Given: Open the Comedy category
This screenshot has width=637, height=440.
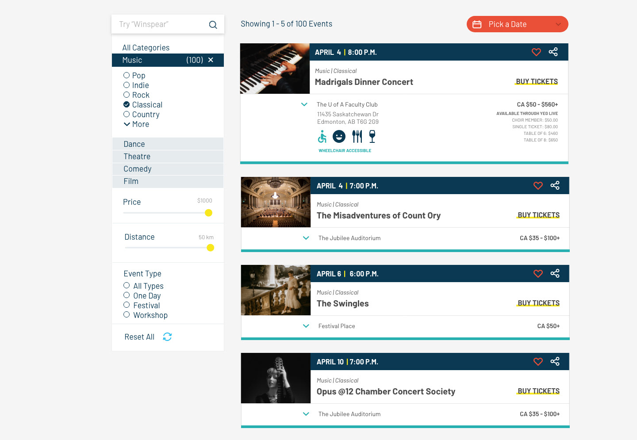Looking at the screenshot, I should click(168, 169).
